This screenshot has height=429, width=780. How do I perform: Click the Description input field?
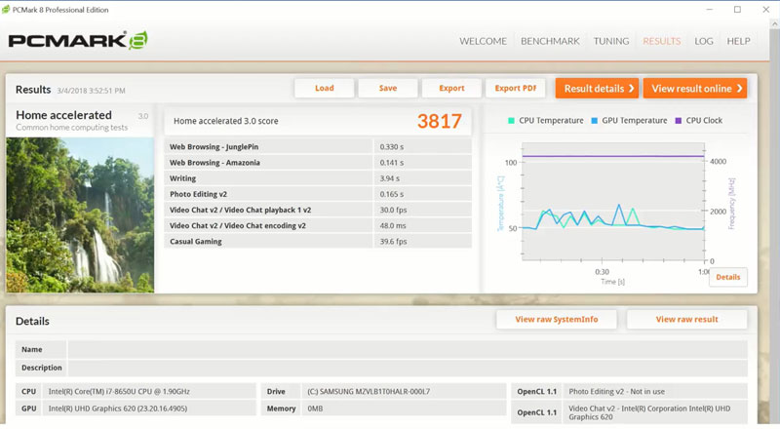(408, 368)
